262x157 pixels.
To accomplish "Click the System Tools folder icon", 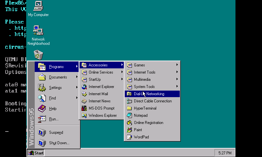I will point(129,87).
